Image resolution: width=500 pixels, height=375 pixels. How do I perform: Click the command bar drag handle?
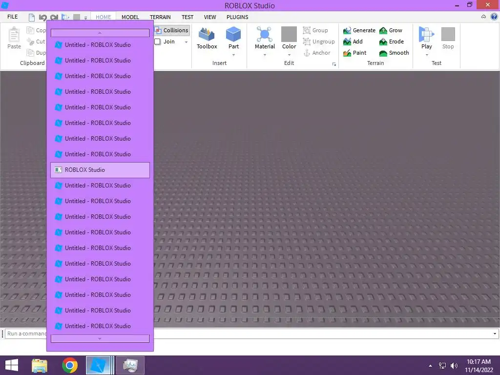click(x=2, y=334)
